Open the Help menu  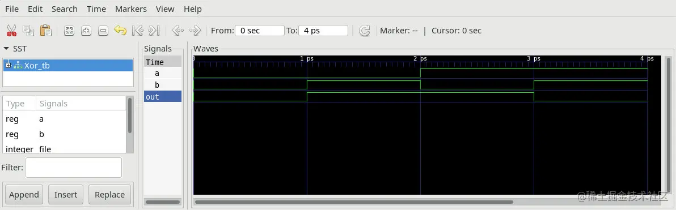(193, 8)
